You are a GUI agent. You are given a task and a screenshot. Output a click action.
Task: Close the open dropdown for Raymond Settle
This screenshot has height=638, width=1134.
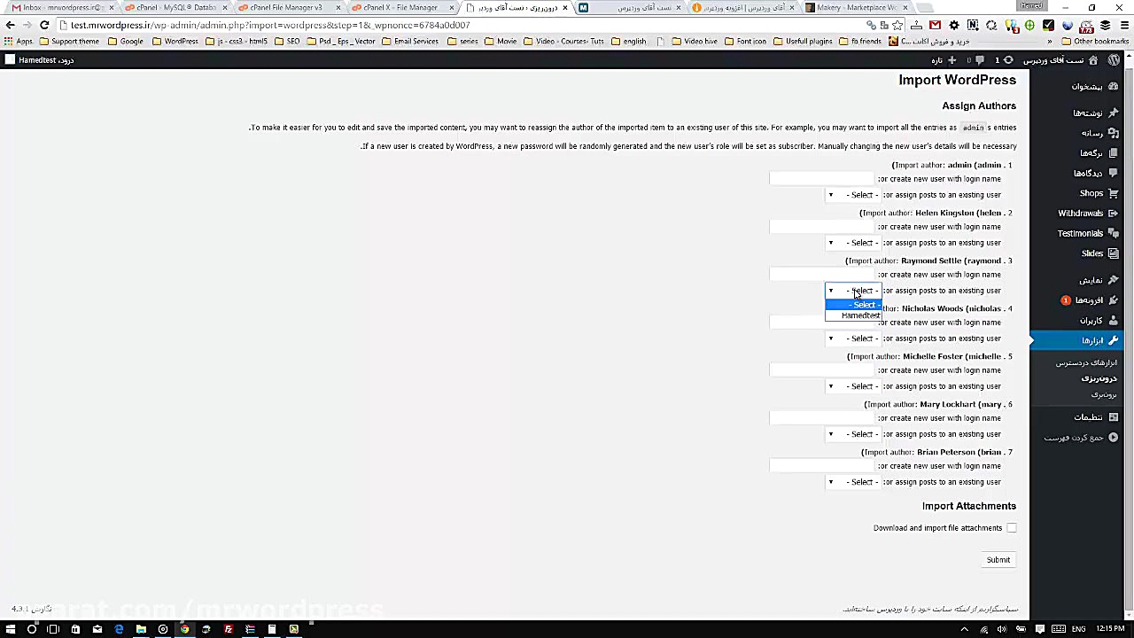[852, 291]
